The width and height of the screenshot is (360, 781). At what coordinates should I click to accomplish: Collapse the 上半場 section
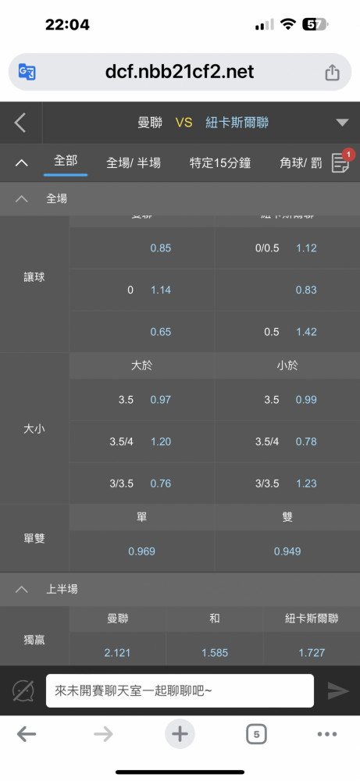tap(21, 589)
